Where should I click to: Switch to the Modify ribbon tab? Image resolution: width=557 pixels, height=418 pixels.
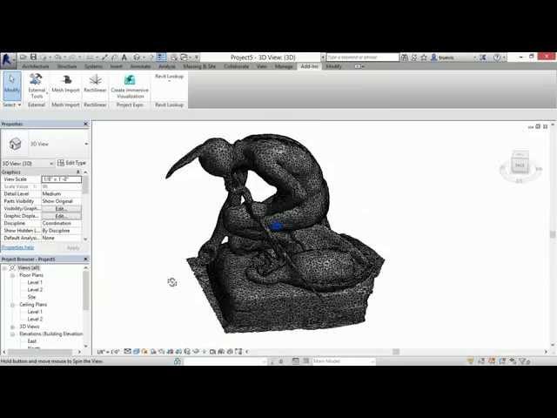[333, 66]
